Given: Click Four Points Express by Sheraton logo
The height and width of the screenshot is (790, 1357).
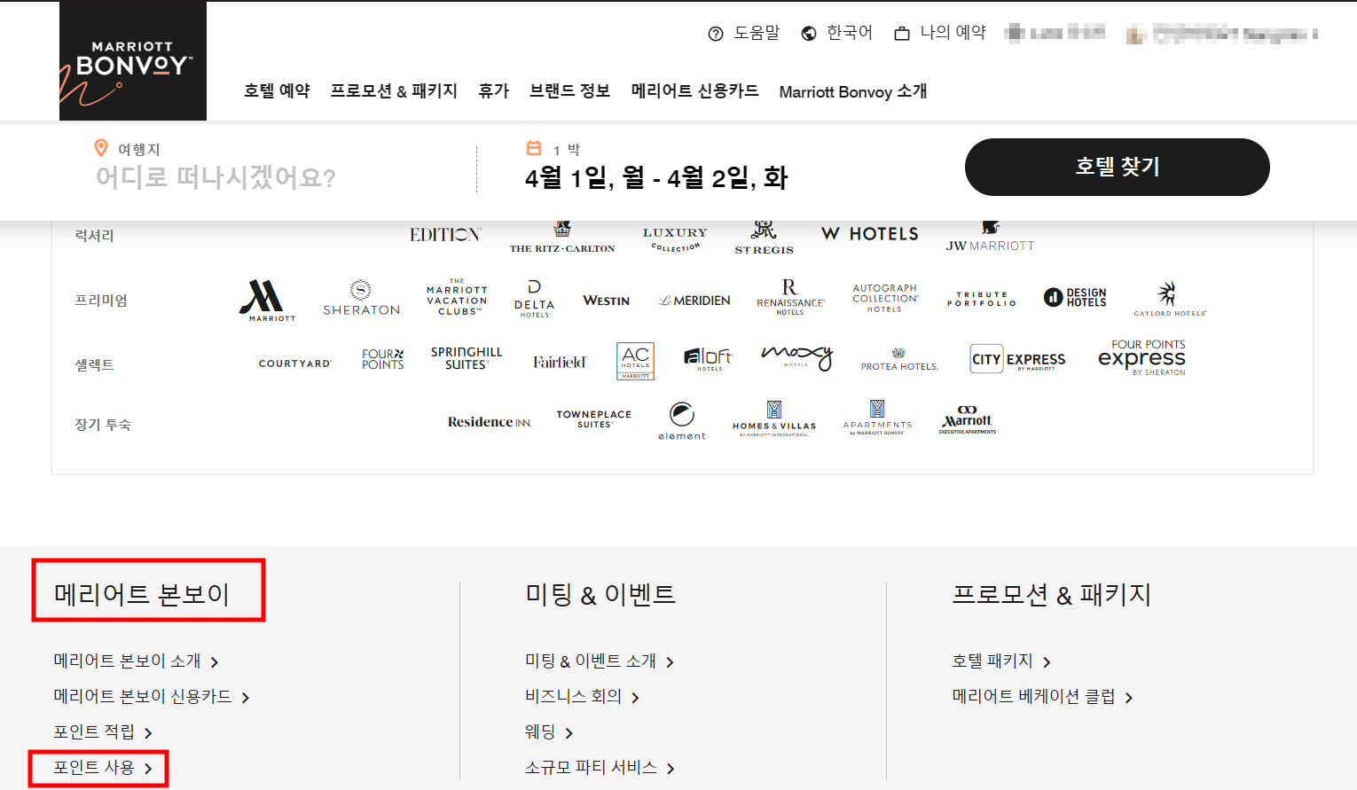Looking at the screenshot, I should tap(1142, 357).
